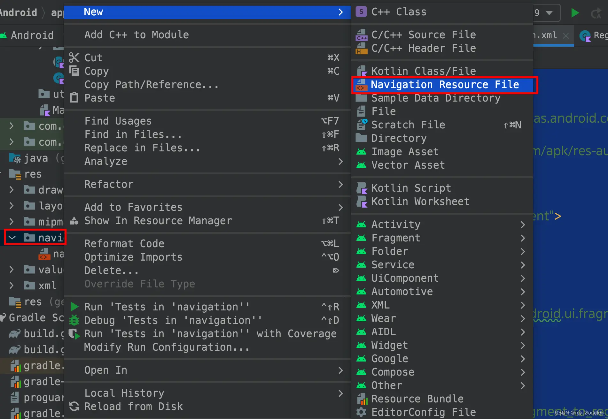Click the Reload from Disk icon
This screenshot has height=419, width=608.
74,407
